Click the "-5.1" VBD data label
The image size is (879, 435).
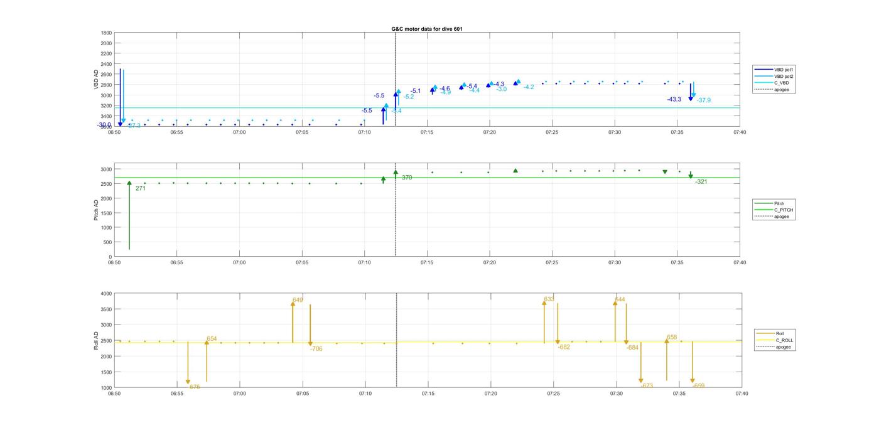click(416, 91)
